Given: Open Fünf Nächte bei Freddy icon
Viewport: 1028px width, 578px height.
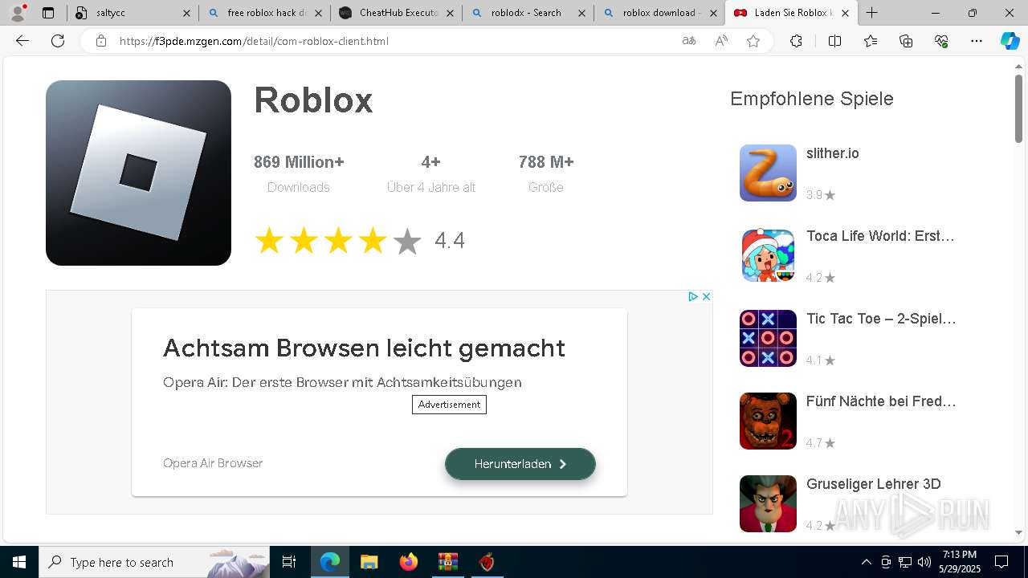Looking at the screenshot, I should pos(768,421).
